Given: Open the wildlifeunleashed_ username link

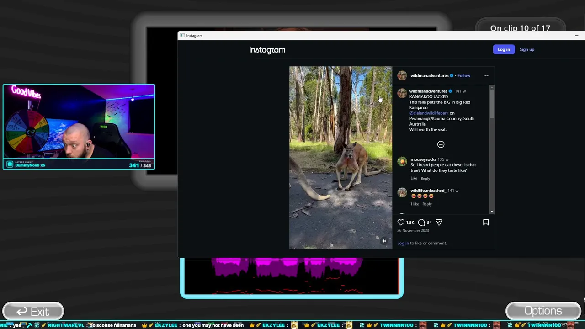Looking at the screenshot, I should point(428,191).
